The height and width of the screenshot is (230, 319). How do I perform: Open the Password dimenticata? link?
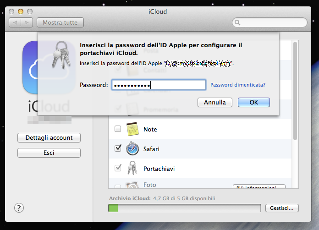(x=238, y=85)
